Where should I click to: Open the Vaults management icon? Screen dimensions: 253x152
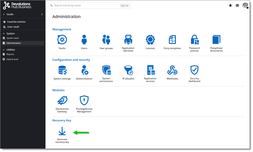[x=62, y=40]
